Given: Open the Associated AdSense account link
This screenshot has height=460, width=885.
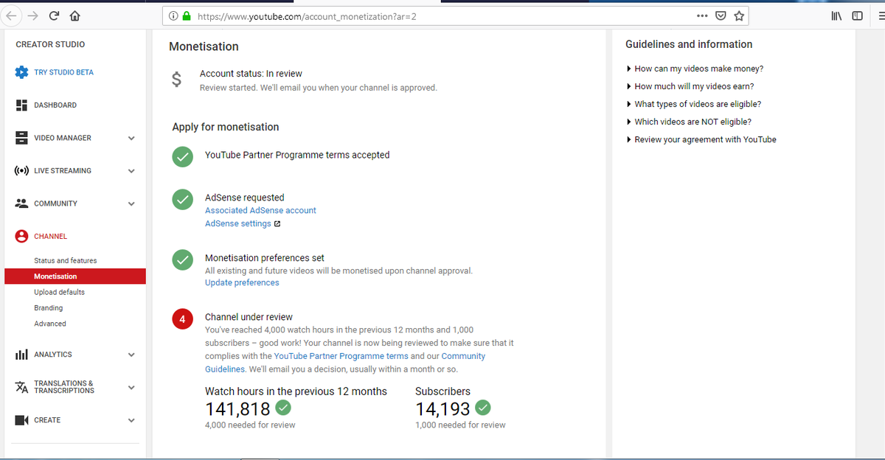Looking at the screenshot, I should click(x=260, y=210).
